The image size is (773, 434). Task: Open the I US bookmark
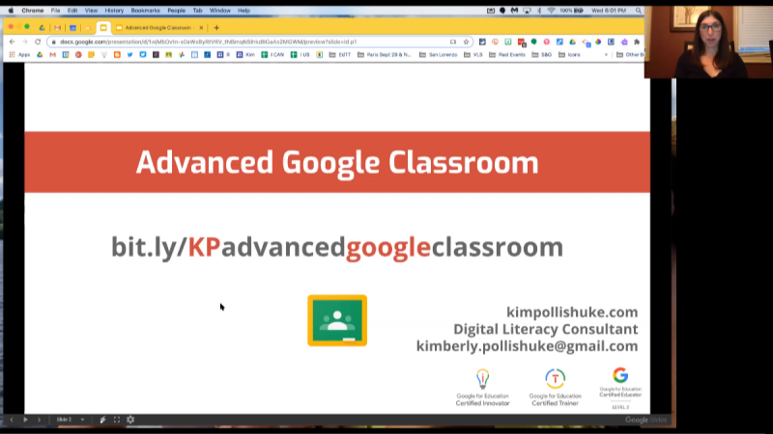pos(301,55)
